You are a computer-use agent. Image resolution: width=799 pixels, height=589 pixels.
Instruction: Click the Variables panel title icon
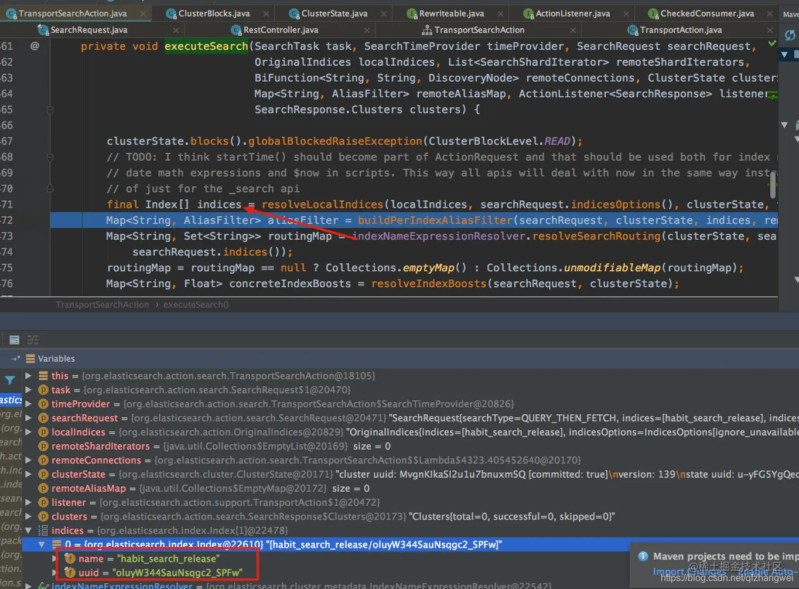tap(30, 359)
